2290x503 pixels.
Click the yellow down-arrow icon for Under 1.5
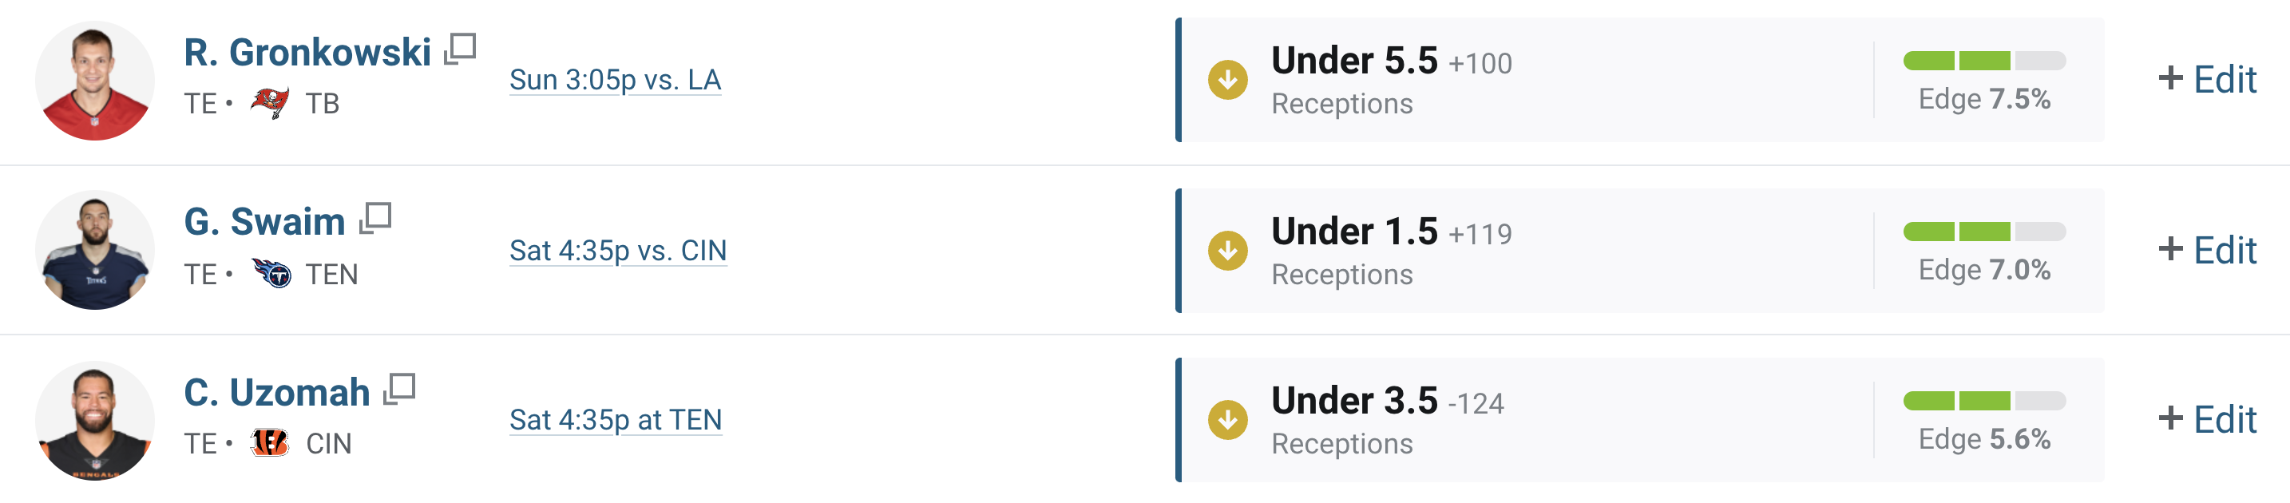click(x=1228, y=251)
